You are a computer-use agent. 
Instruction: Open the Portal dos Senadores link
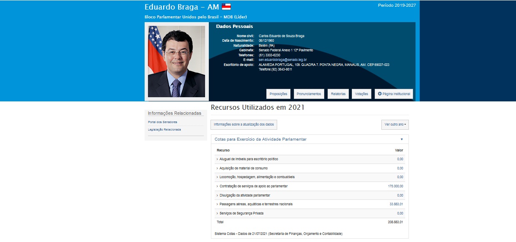[x=163, y=122]
